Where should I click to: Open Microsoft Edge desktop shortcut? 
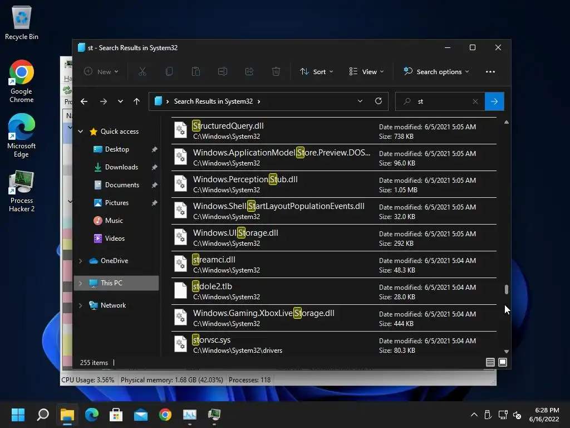pos(22,135)
